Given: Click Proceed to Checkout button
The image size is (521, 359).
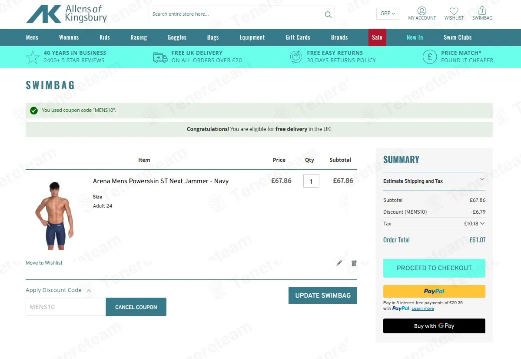Looking at the screenshot, I should [x=434, y=268].
